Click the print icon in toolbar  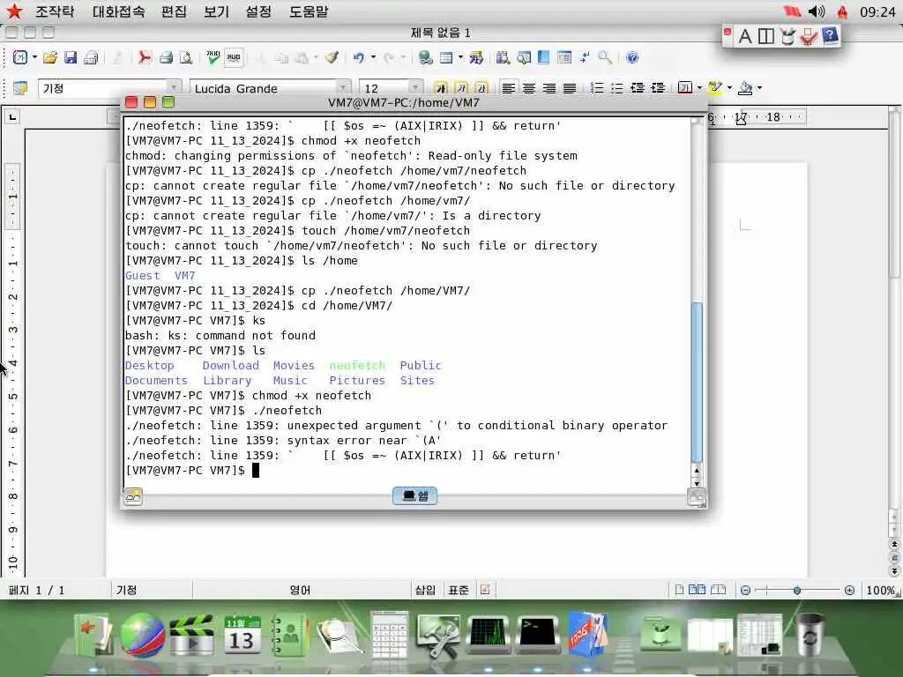[166, 57]
